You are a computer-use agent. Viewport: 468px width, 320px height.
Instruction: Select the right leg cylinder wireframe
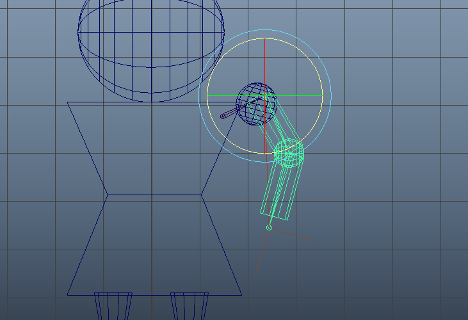tap(190, 307)
